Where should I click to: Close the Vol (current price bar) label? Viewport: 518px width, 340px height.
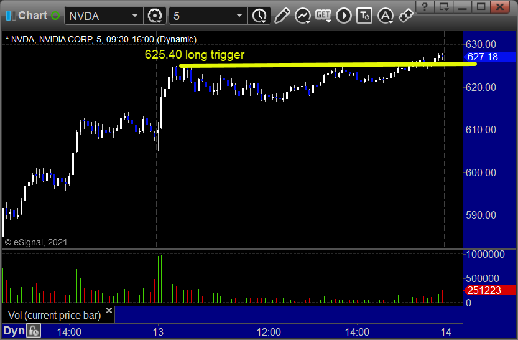(109, 310)
